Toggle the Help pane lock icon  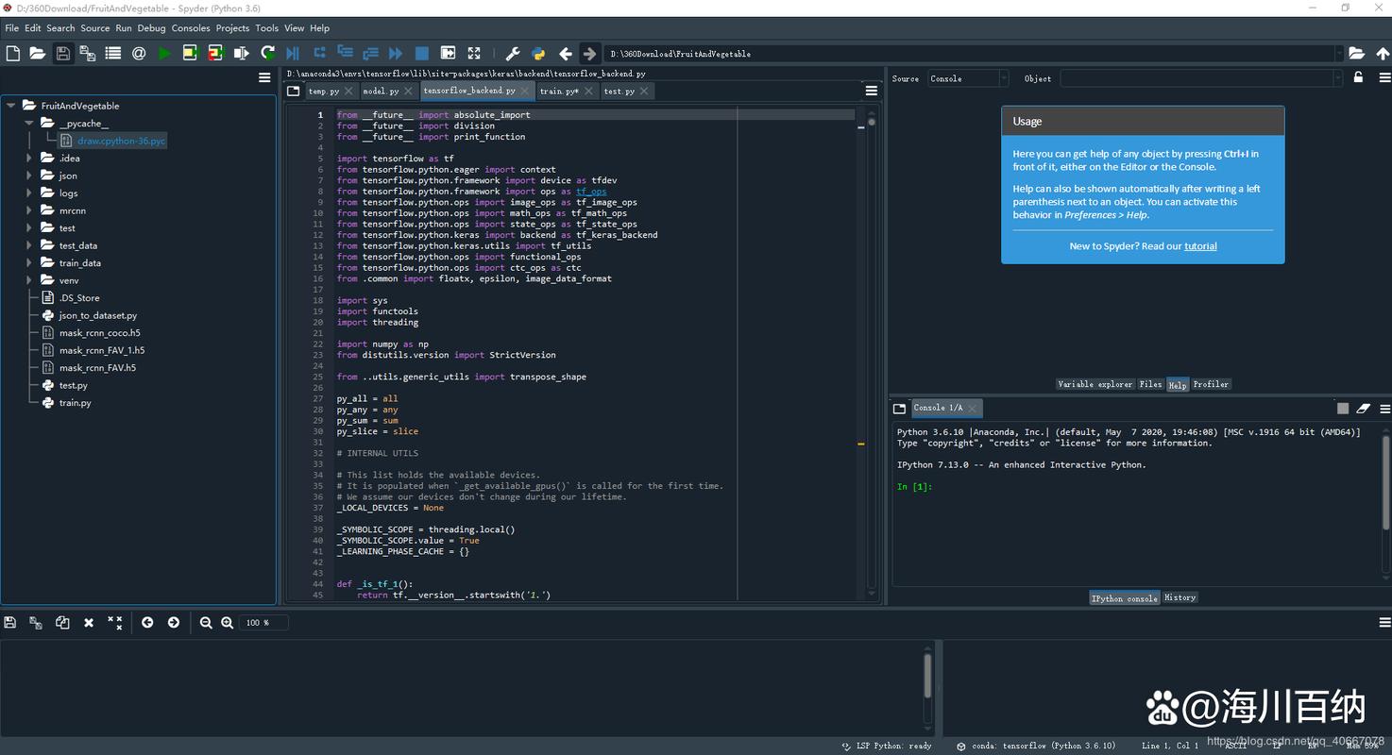pyautogui.click(x=1358, y=78)
